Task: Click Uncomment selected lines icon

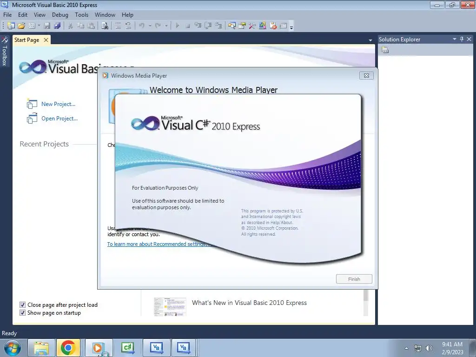Action: 128,26
